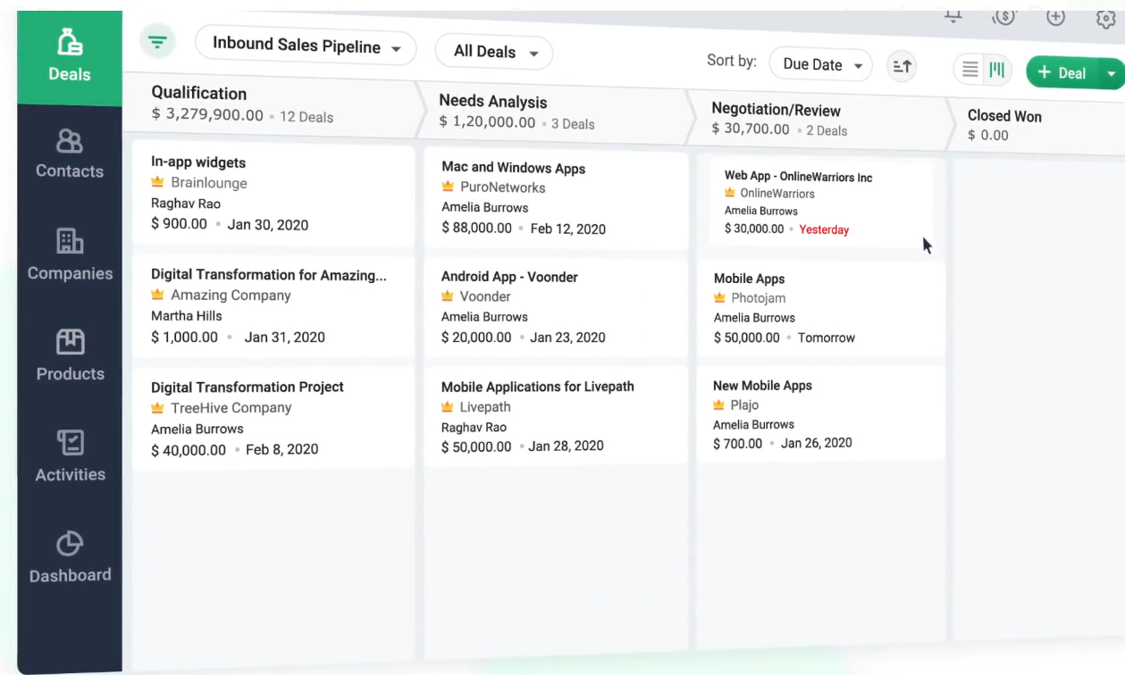
Task: Open the Activities section
Action: click(70, 456)
